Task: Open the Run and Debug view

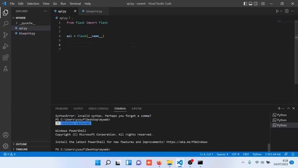Action: tap(6, 46)
